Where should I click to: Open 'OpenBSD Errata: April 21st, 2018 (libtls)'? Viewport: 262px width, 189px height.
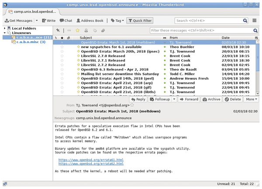click(x=118, y=92)
